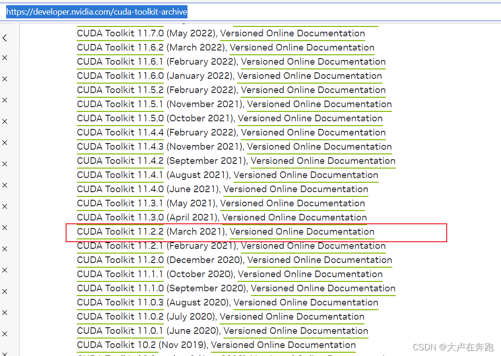Click the X icon beside CUDA Toolkit 11.5.0 row
501x356 pixels.
(x=5, y=121)
